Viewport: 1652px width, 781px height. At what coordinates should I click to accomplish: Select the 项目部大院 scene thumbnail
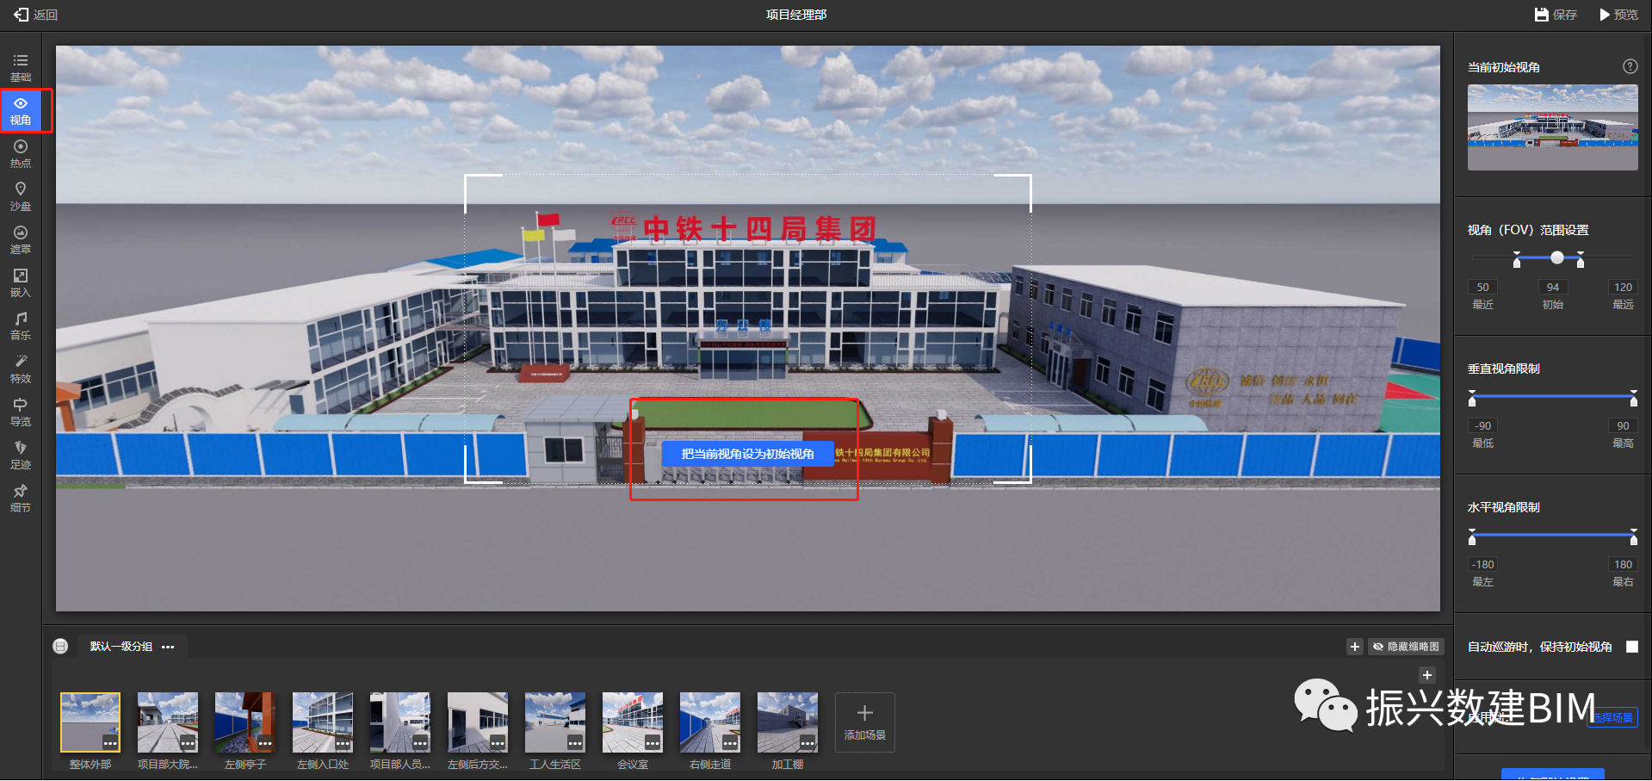pyautogui.click(x=168, y=722)
